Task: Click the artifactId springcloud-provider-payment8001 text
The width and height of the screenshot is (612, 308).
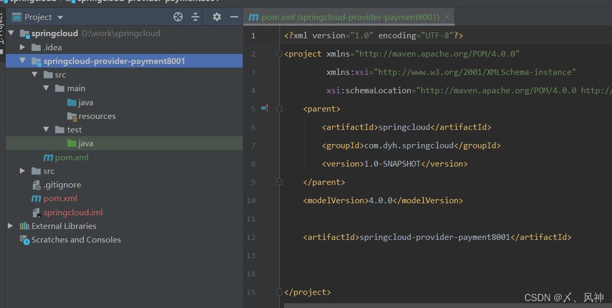Action: click(x=435, y=237)
